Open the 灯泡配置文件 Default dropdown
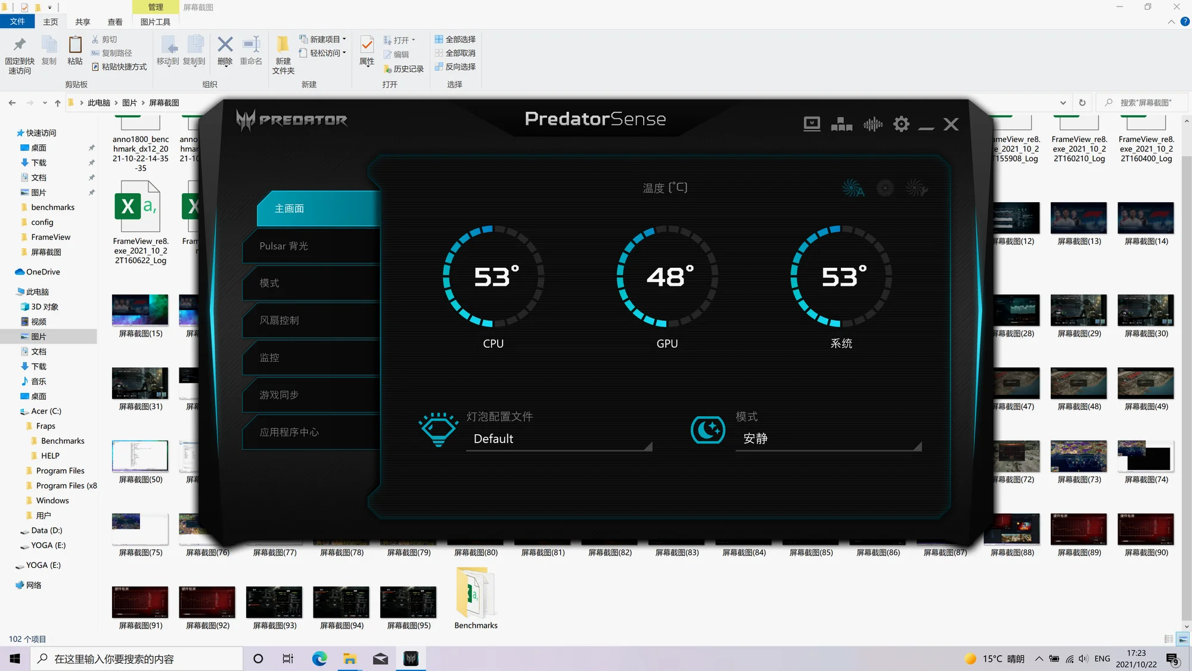Screen dimensions: 1192x671 click(559, 439)
